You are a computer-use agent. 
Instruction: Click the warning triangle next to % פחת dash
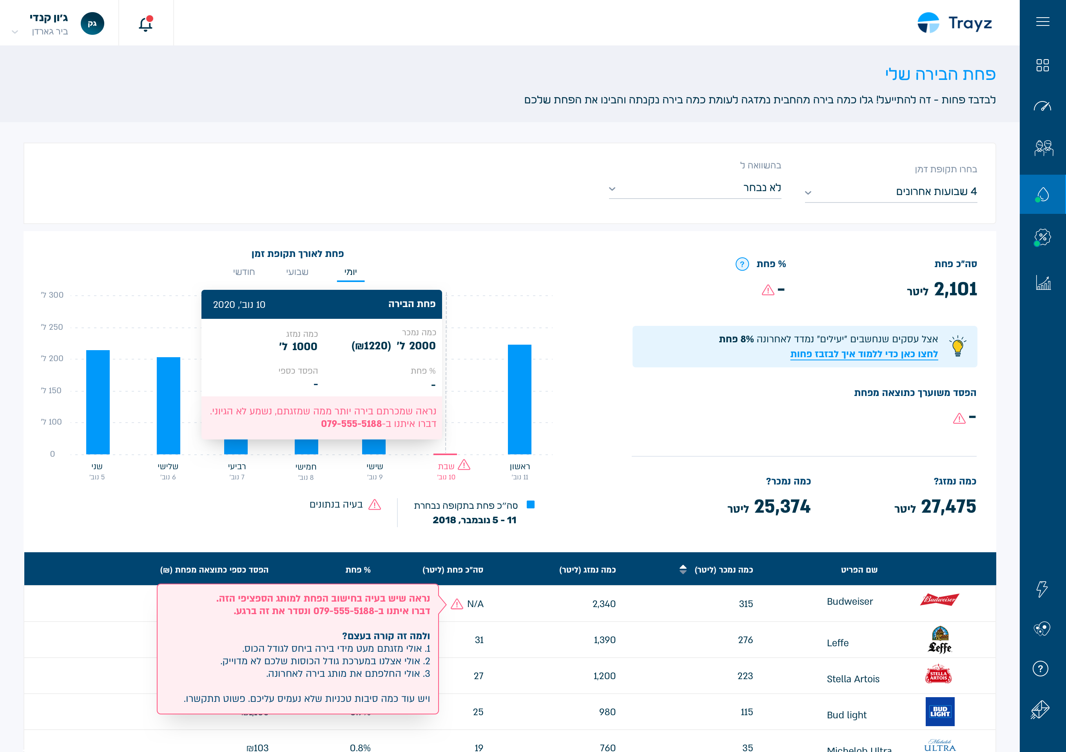[x=768, y=290]
